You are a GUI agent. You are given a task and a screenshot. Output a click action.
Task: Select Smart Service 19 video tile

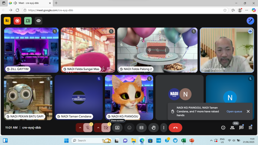227,50
